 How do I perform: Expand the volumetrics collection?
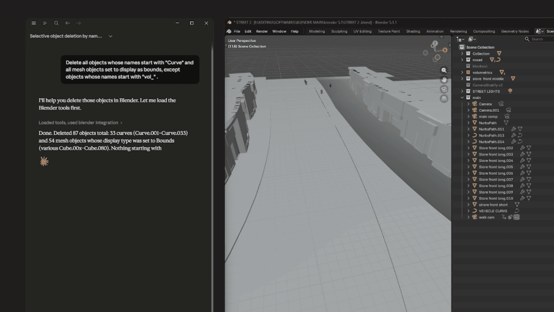tap(462, 73)
